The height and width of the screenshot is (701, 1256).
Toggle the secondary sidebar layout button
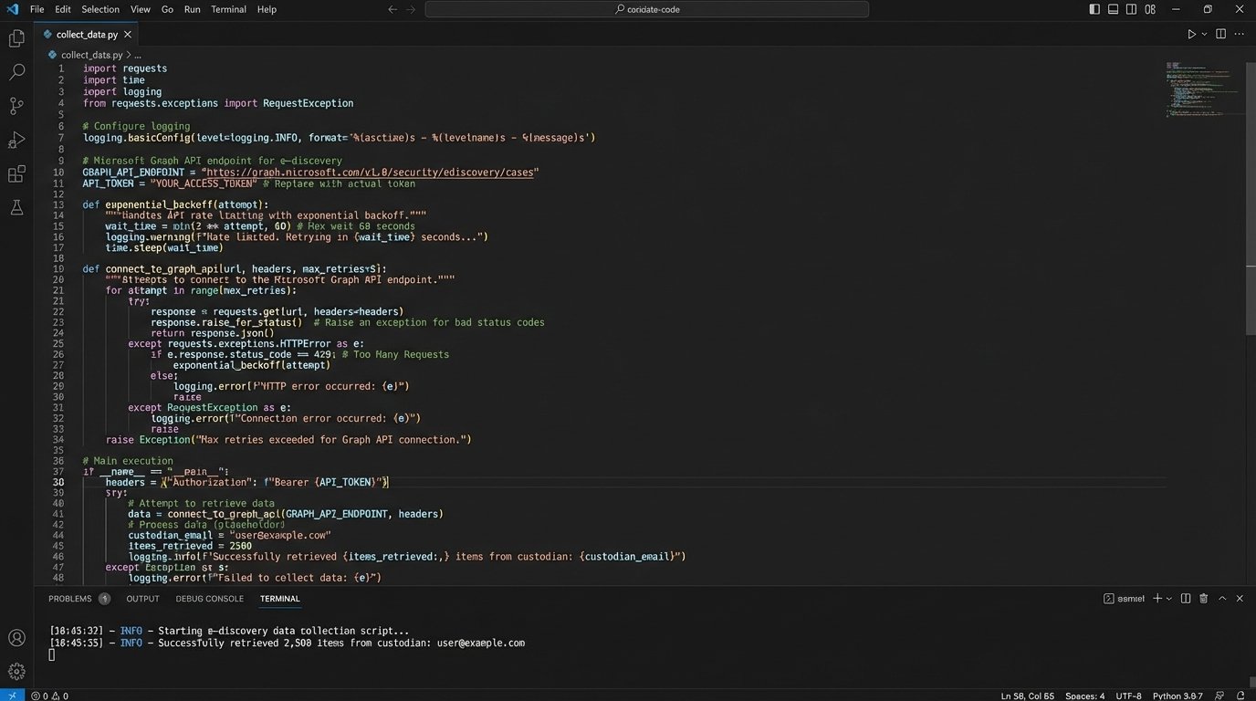point(1132,9)
